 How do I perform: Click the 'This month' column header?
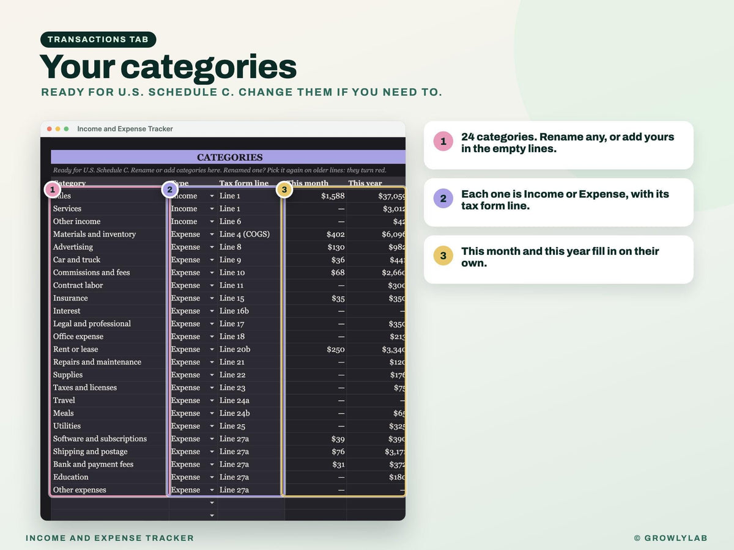pos(308,183)
